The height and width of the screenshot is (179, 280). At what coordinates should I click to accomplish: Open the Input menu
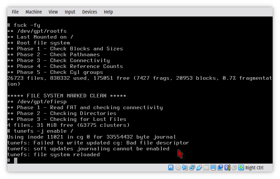[70, 12]
